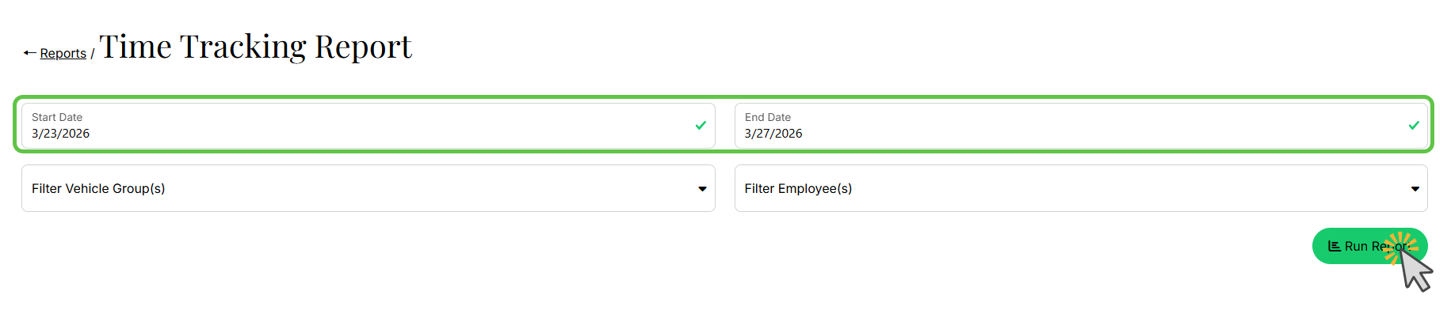
Task: Click the chart icon in Run Report
Action: click(1334, 247)
